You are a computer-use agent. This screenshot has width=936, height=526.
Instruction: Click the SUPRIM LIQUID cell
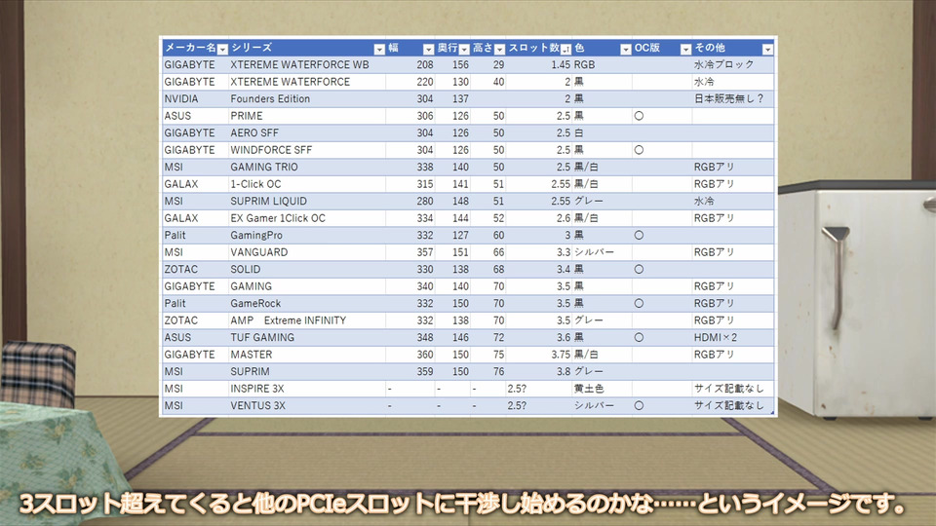click(307, 201)
